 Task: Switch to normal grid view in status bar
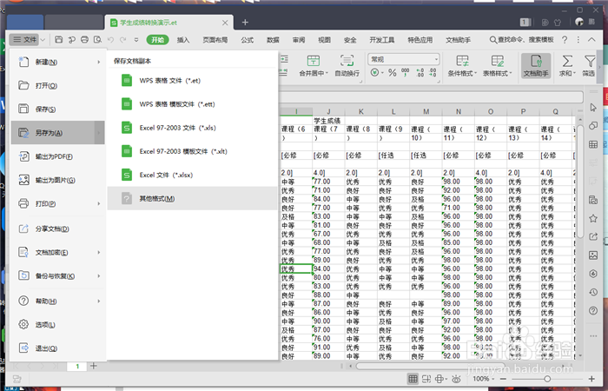pos(413,379)
